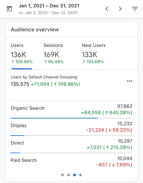Go to next date range arrow
This screenshot has height=183, width=143.
point(120,9)
